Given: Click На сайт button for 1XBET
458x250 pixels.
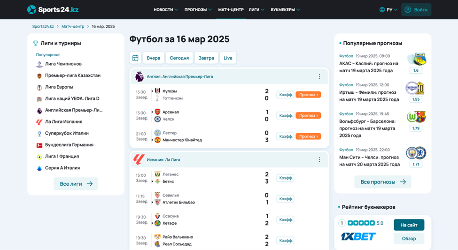Looking at the screenshot, I should [409, 225].
